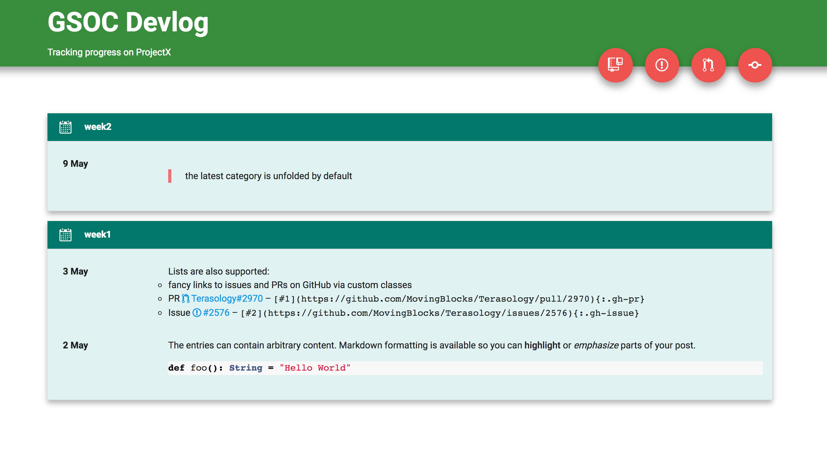Open the Terasology#2970 link
The width and height of the screenshot is (827, 474).
[227, 299]
